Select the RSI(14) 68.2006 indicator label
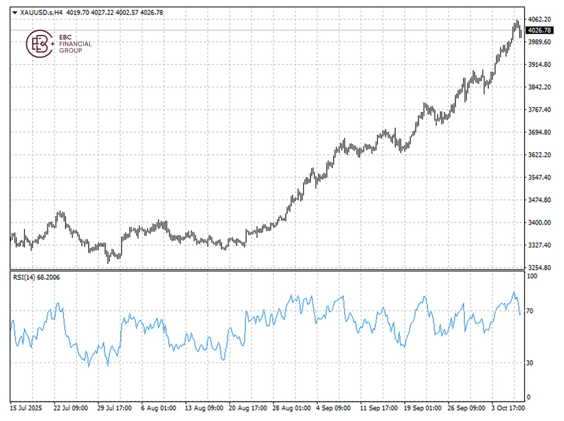This screenshot has height=421, width=564. (37, 277)
